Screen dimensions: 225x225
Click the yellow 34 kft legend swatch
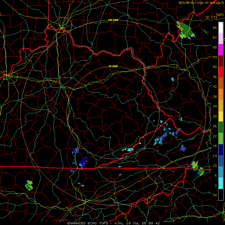(x=221, y=116)
